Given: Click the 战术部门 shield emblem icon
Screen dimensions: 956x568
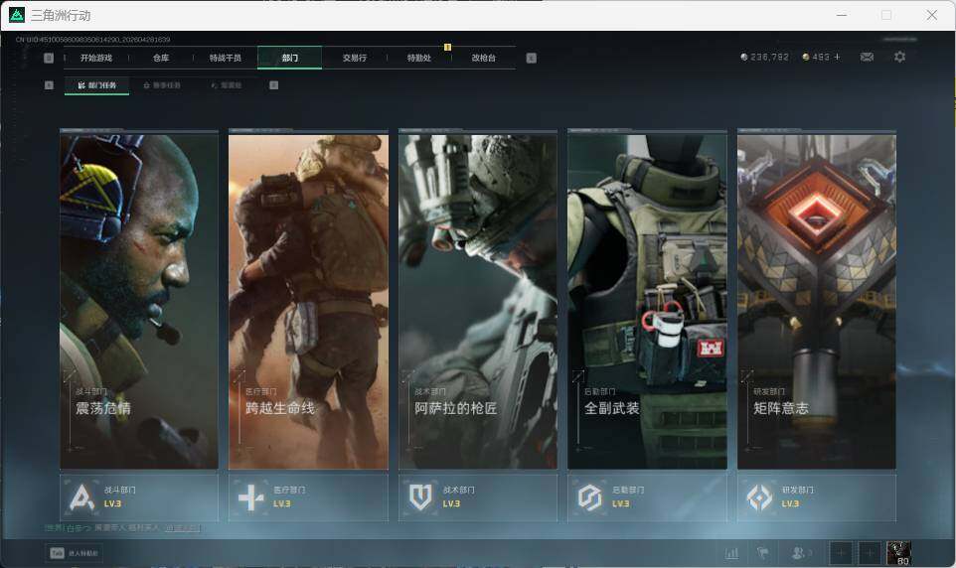Looking at the screenshot, I should pyautogui.click(x=420, y=497).
